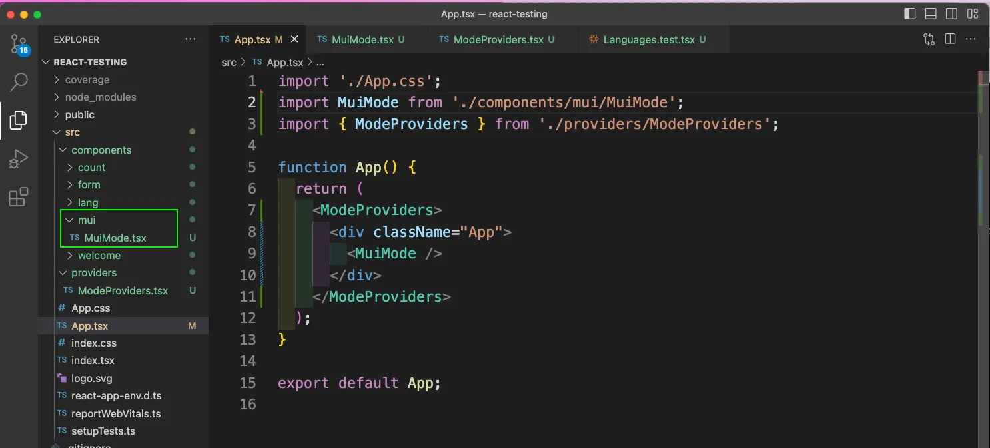Click the 'export default App;' line
Screen dimensions: 990x448
(360, 383)
